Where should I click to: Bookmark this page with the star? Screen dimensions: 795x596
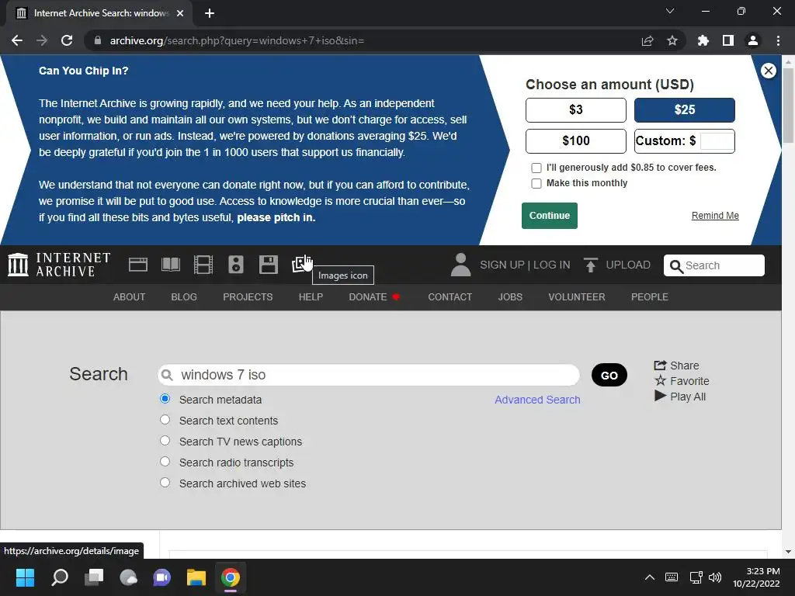pyautogui.click(x=672, y=40)
